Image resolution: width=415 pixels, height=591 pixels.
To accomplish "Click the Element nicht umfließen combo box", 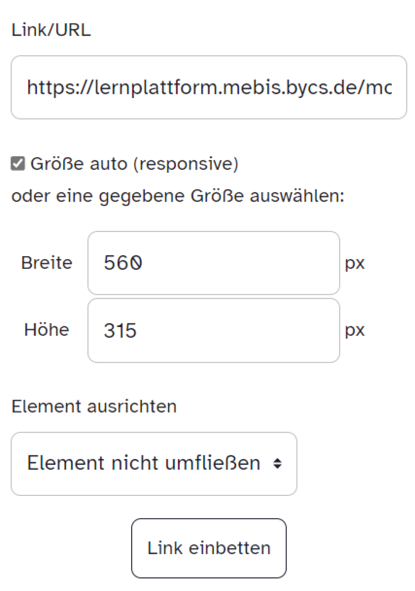I will tap(154, 463).
